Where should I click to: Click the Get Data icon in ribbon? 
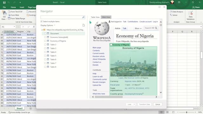[4, 13]
